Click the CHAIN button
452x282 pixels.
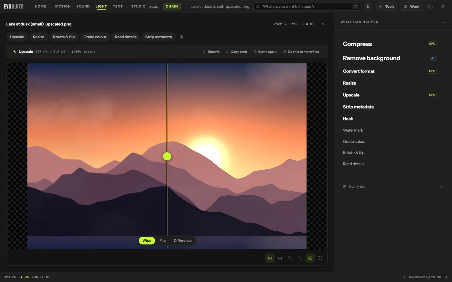[x=172, y=6]
